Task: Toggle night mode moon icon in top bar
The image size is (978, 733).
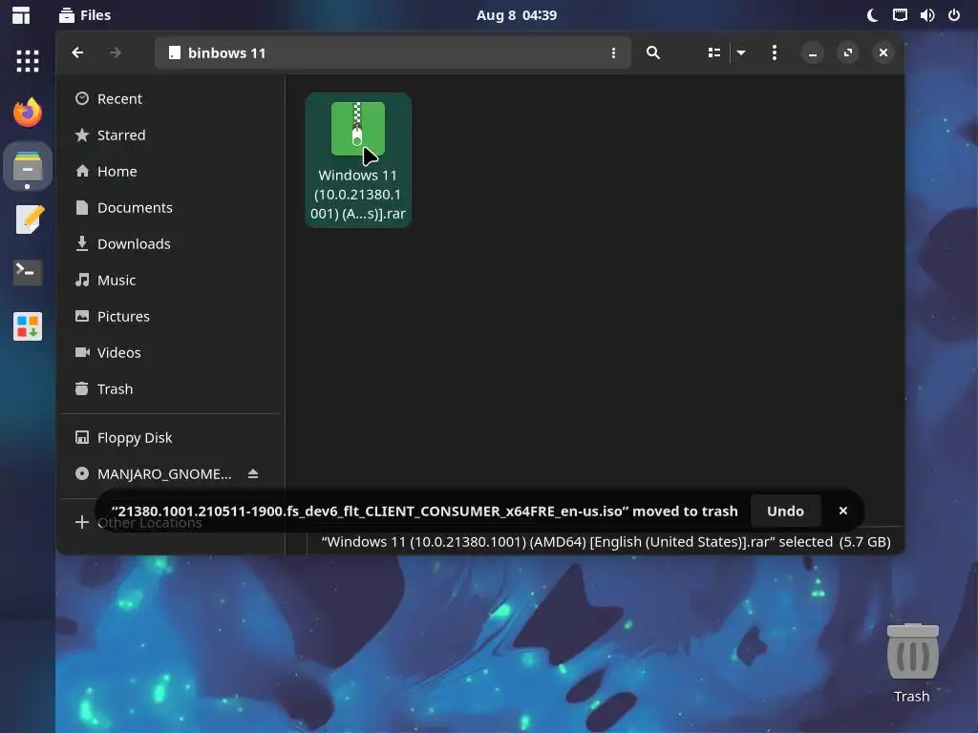Action: (x=873, y=15)
